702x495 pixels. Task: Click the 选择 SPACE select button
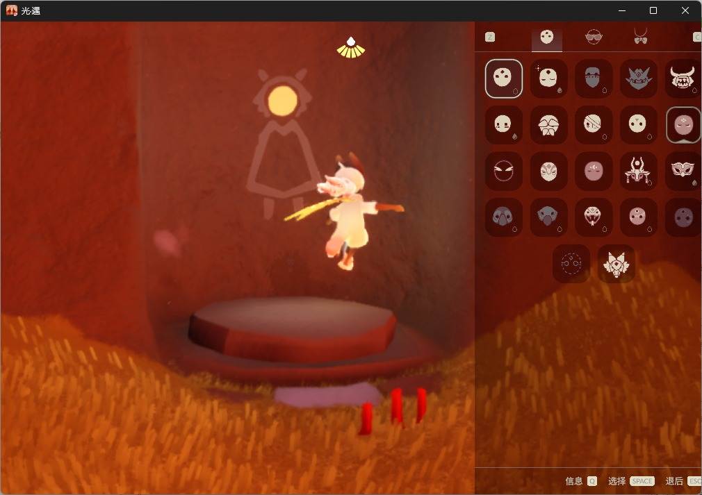pos(631,481)
